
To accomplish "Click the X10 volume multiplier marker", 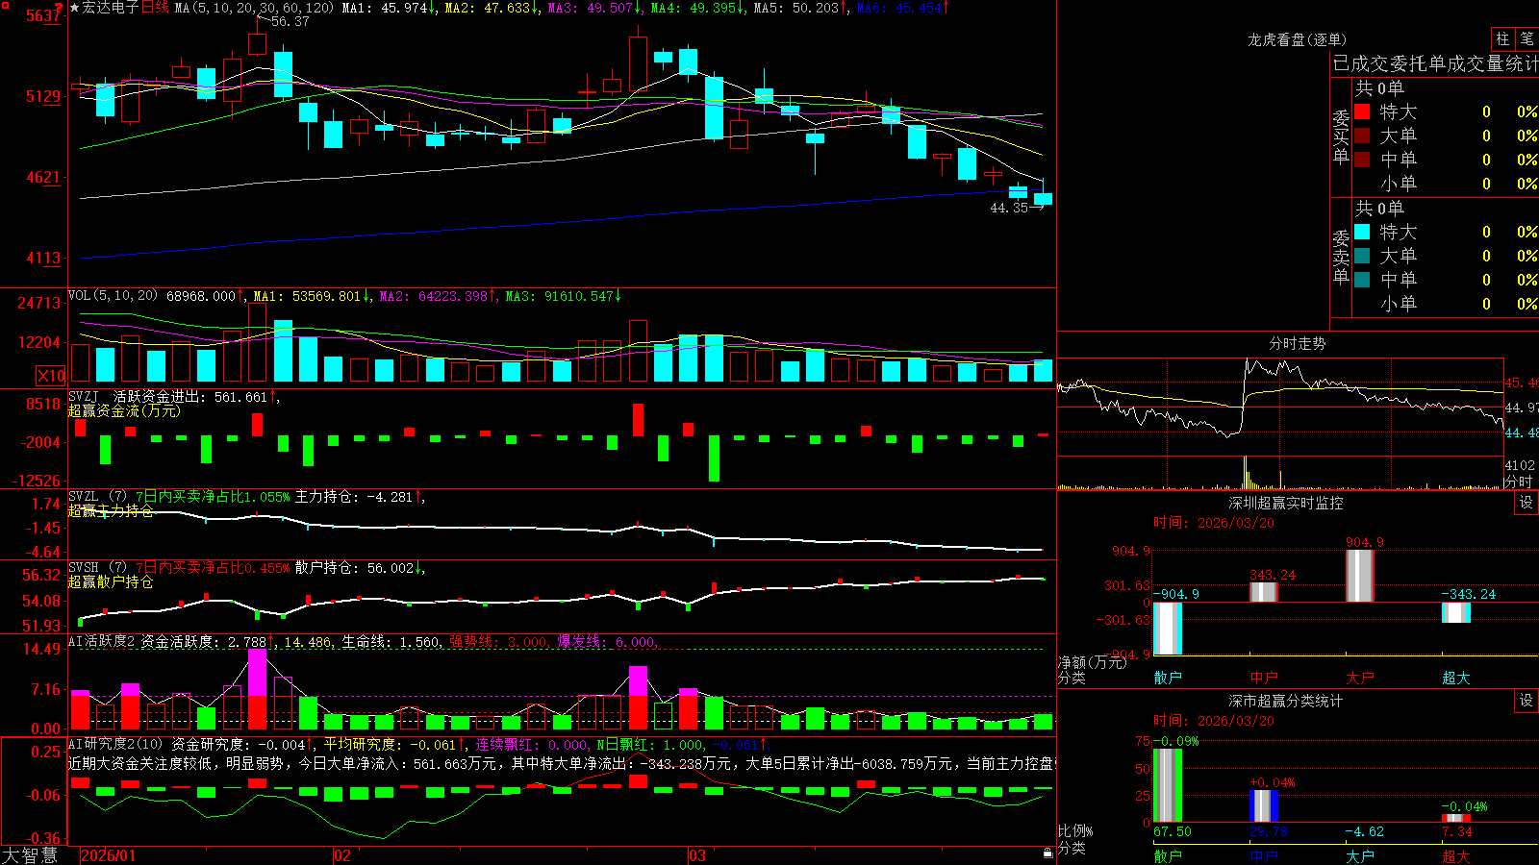I will point(51,376).
